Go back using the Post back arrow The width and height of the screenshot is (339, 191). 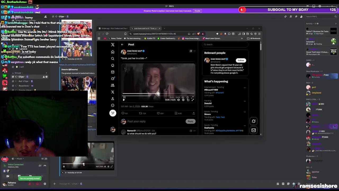point(122,45)
